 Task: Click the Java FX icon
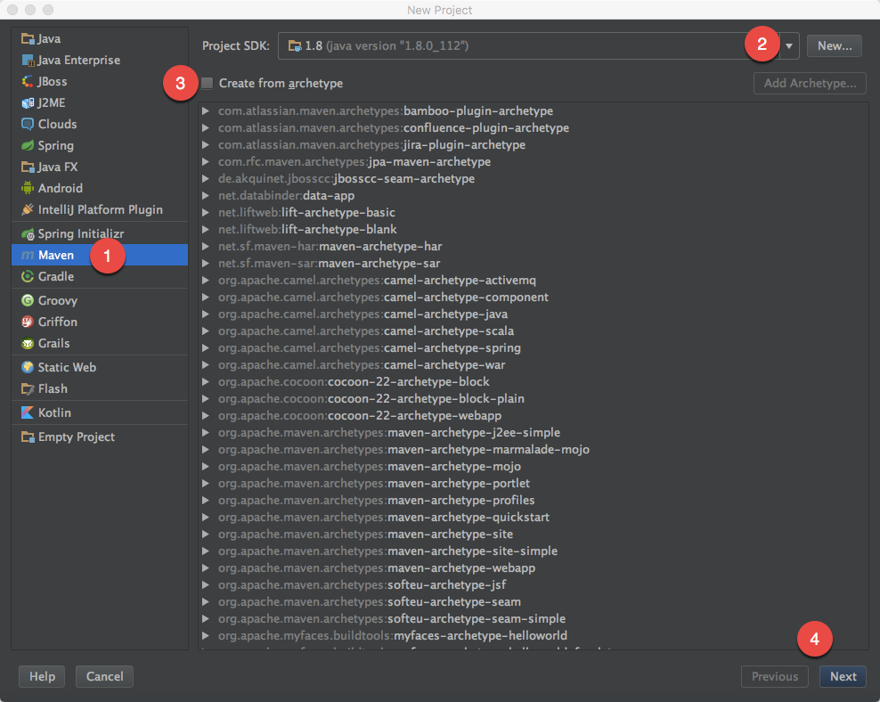click(x=28, y=167)
